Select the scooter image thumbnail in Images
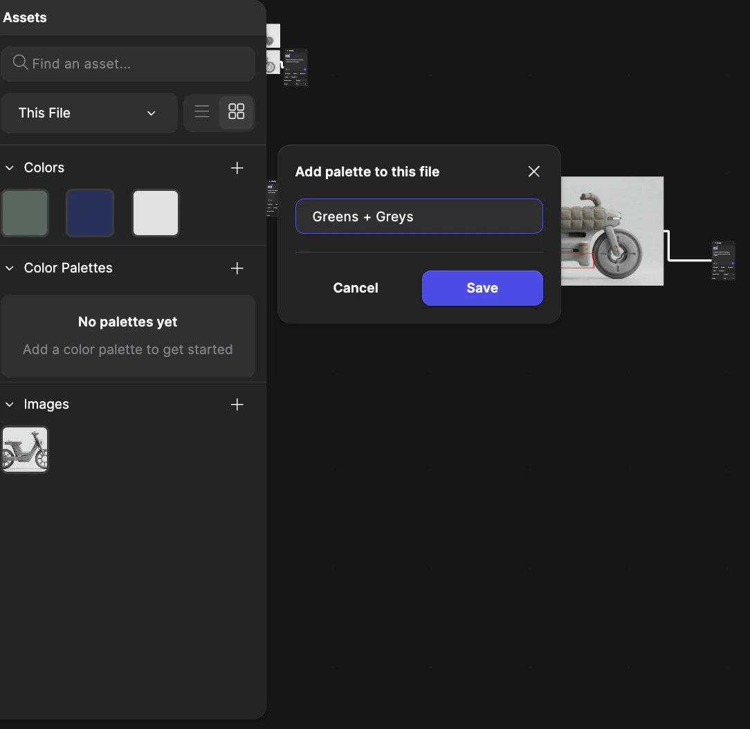750x729 pixels. pos(25,450)
